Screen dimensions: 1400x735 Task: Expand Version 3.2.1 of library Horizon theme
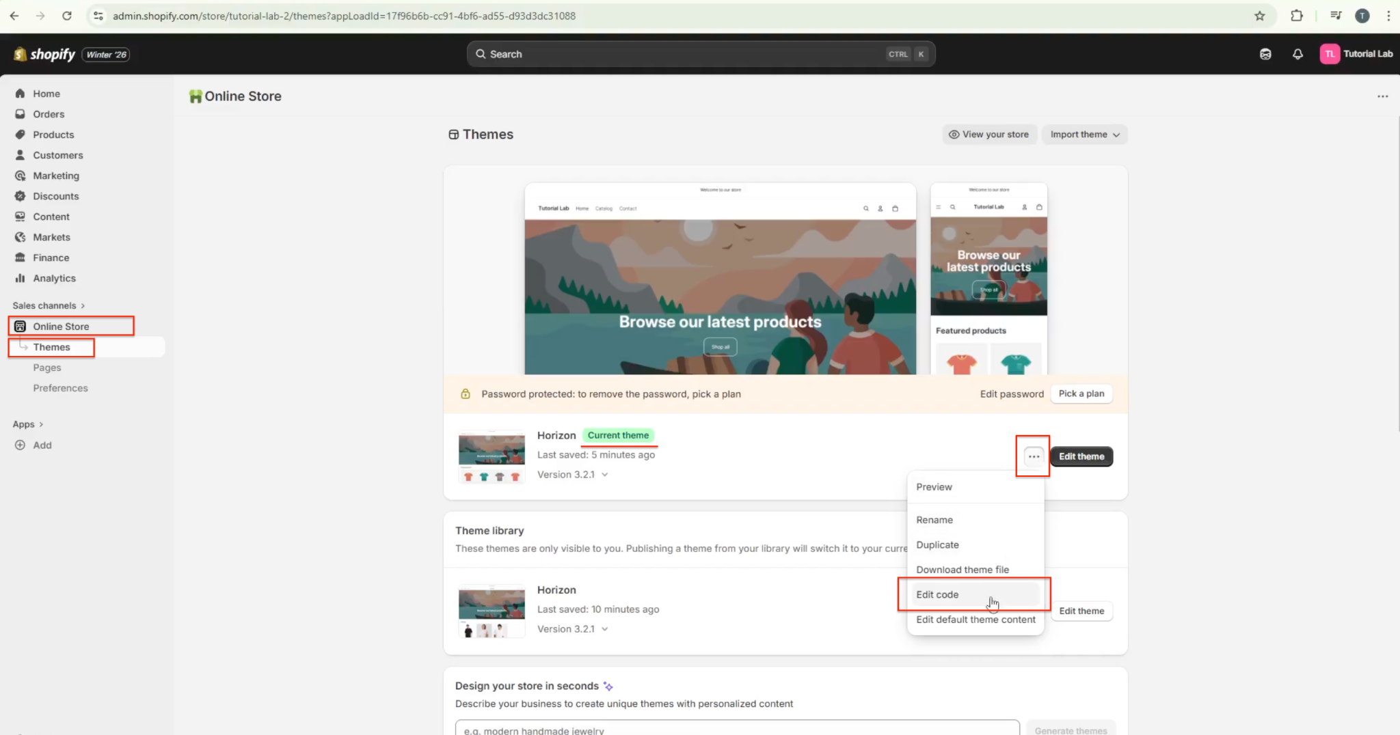(x=573, y=629)
